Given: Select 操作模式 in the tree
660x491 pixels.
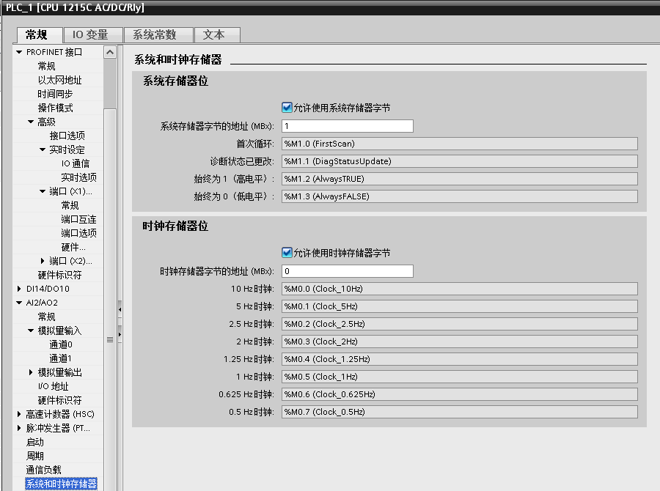Looking at the screenshot, I should coord(55,108).
